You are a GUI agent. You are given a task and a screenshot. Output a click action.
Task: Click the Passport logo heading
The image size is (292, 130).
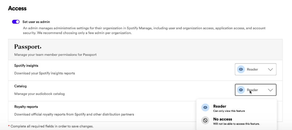point(28,47)
